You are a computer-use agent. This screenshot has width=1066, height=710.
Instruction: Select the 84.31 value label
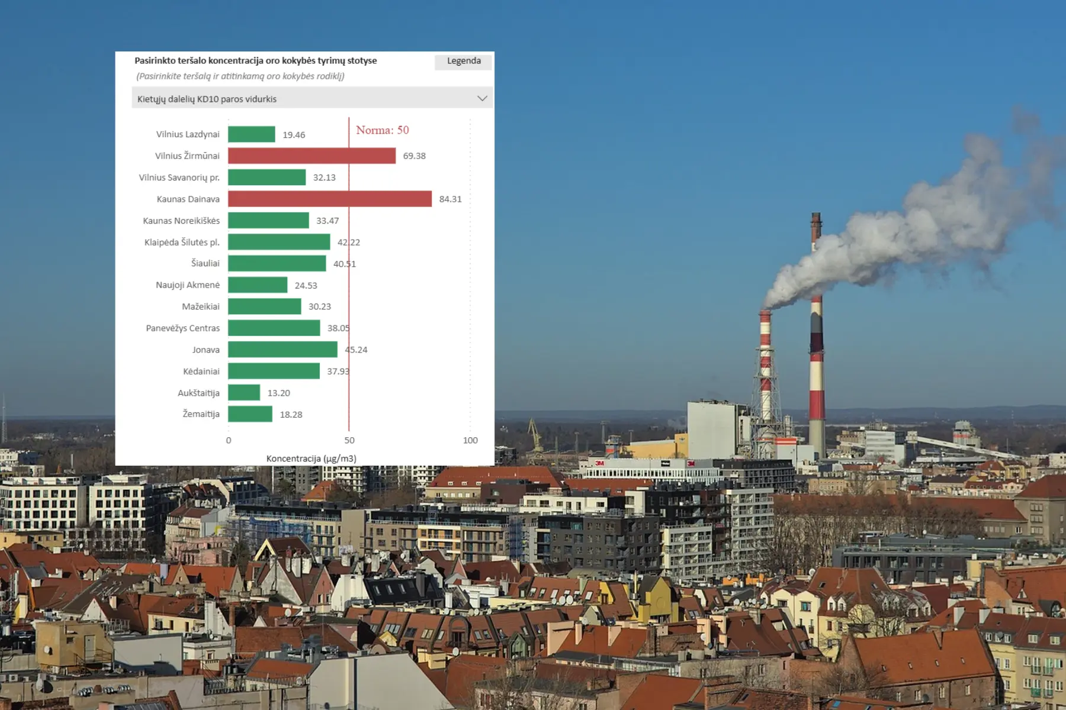450,199
